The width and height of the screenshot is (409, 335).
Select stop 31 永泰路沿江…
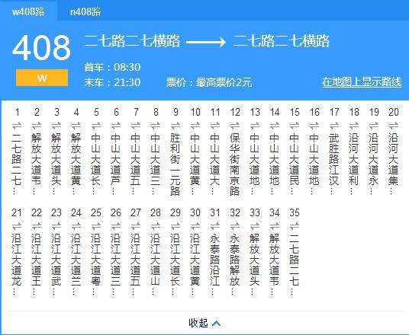click(215, 265)
